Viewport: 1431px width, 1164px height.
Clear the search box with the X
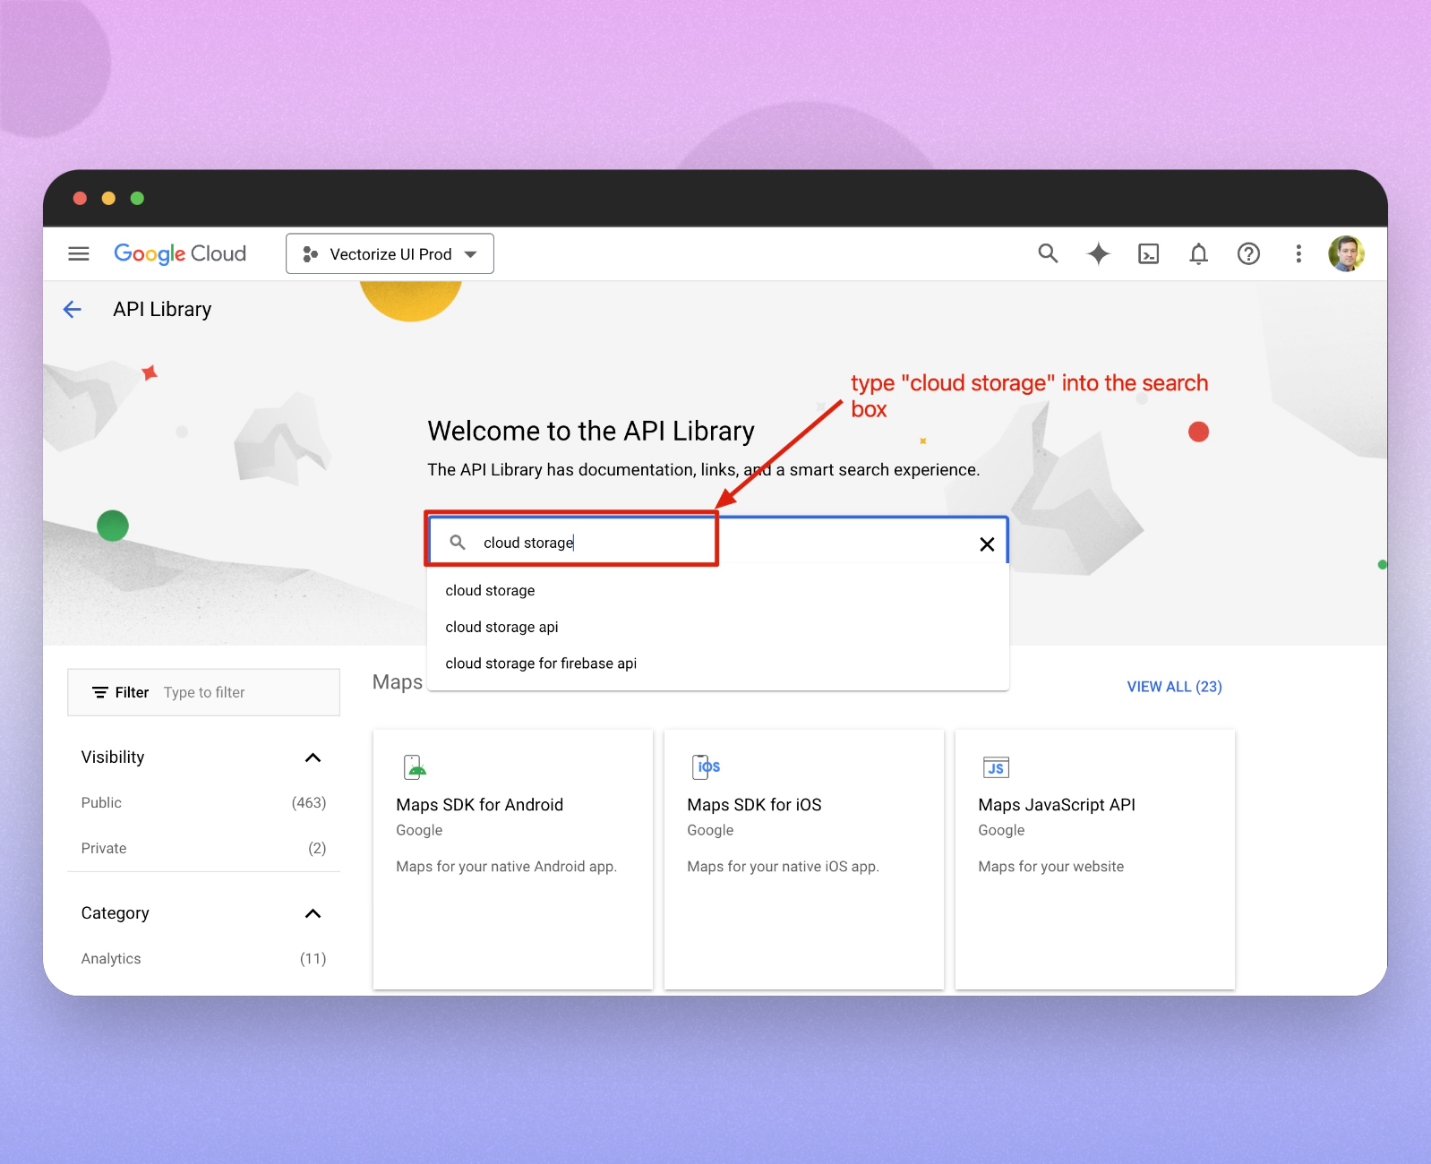point(987,544)
